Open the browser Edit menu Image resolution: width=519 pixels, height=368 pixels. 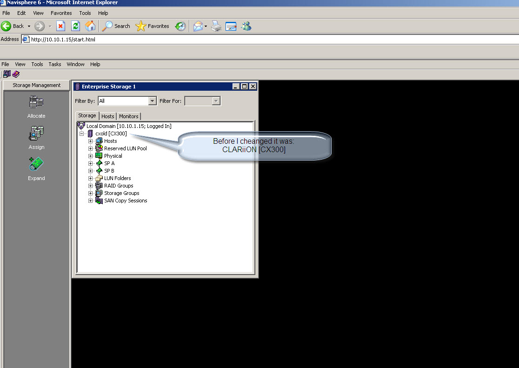click(x=21, y=13)
